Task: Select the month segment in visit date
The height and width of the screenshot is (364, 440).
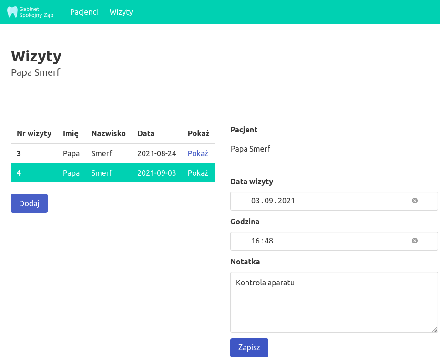Action: [x=268, y=201]
